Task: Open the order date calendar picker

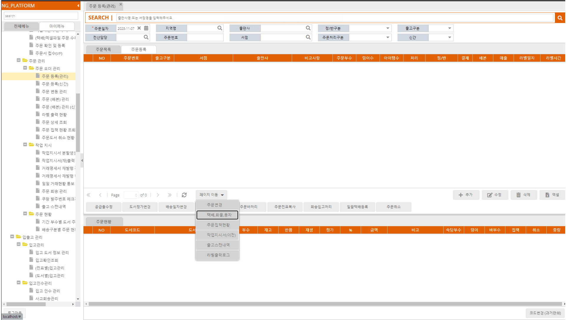Action: point(146,28)
